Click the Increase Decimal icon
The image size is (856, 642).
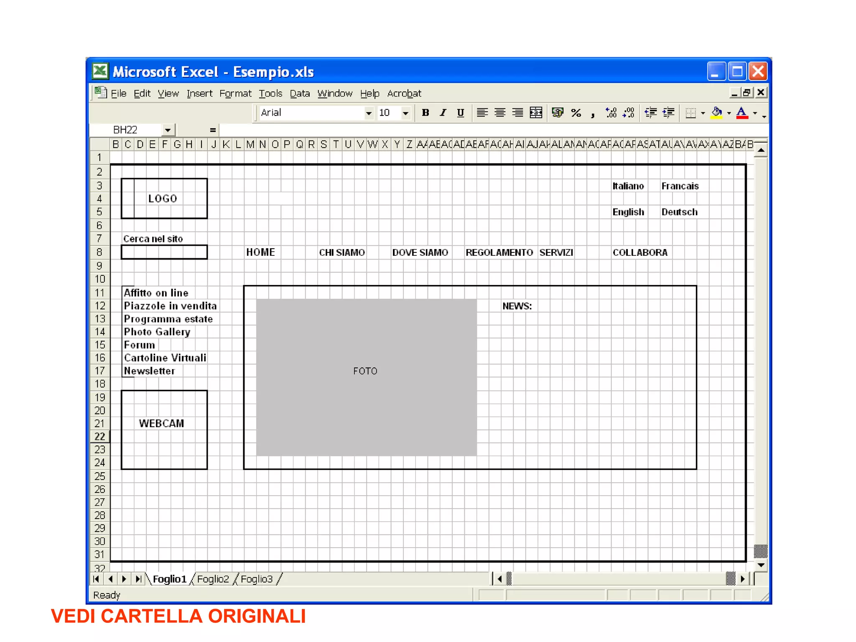(611, 112)
